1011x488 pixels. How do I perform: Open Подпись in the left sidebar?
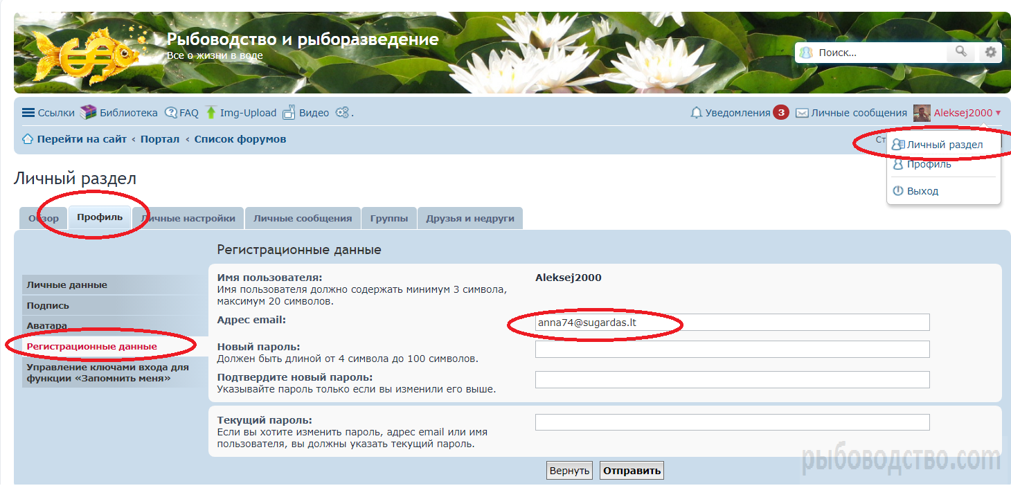48,305
